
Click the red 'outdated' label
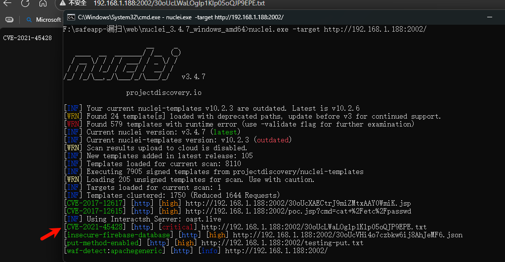pos(273,140)
